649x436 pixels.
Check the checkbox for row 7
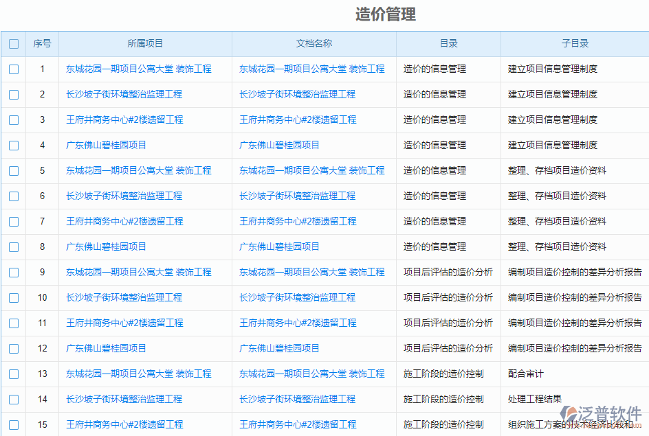[13, 222]
